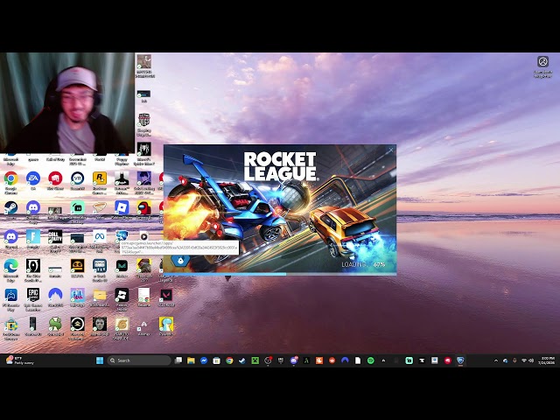Close the Rocket League loading splash
Viewport: 560px width, 420px height.
[x=391, y=150]
